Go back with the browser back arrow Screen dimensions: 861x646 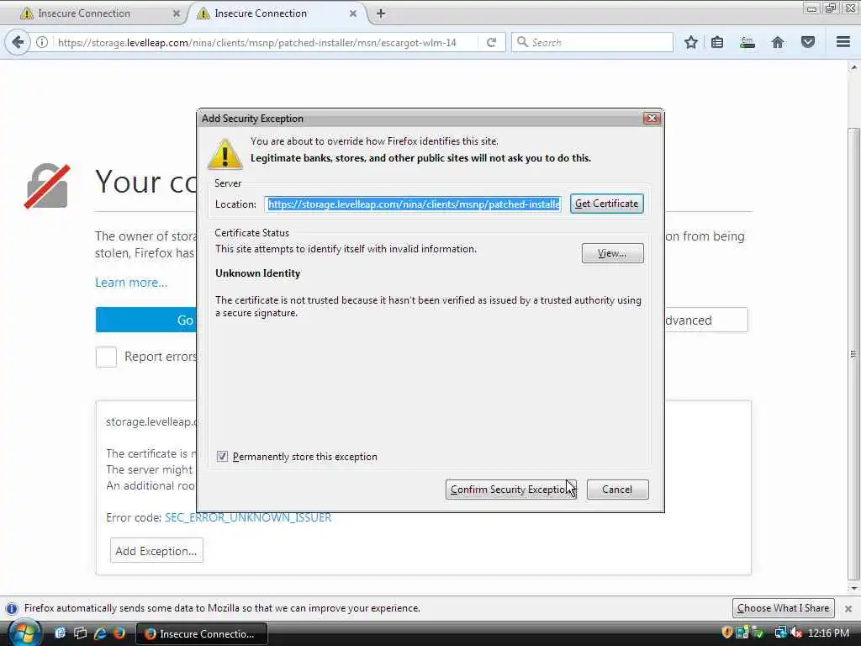click(18, 42)
